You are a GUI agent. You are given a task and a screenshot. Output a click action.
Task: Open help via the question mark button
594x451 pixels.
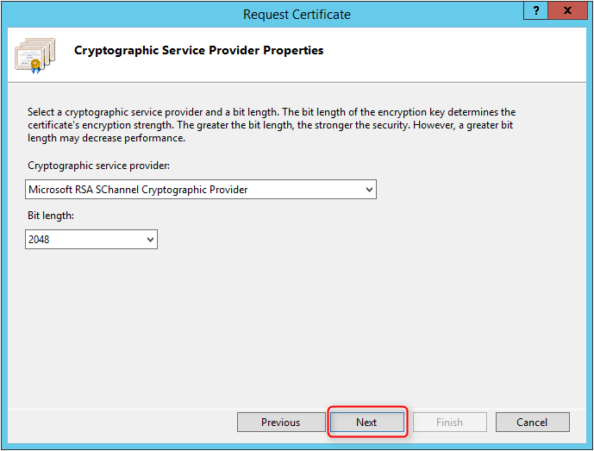click(535, 10)
